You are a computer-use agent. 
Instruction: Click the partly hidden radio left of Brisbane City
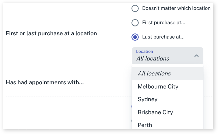(x=131, y=107)
